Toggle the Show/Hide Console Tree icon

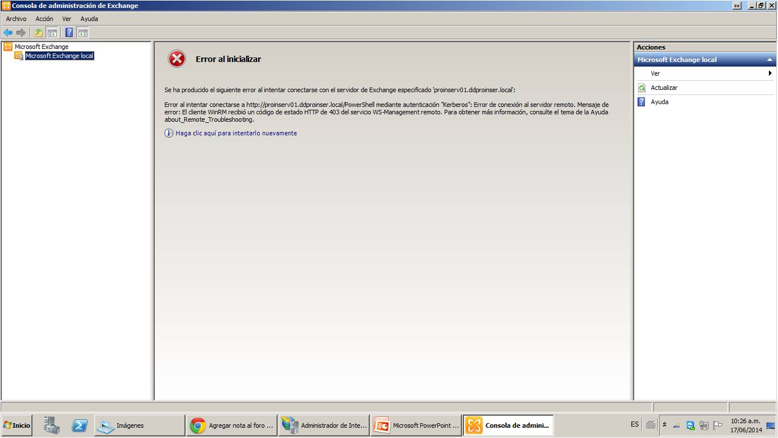[x=52, y=33]
